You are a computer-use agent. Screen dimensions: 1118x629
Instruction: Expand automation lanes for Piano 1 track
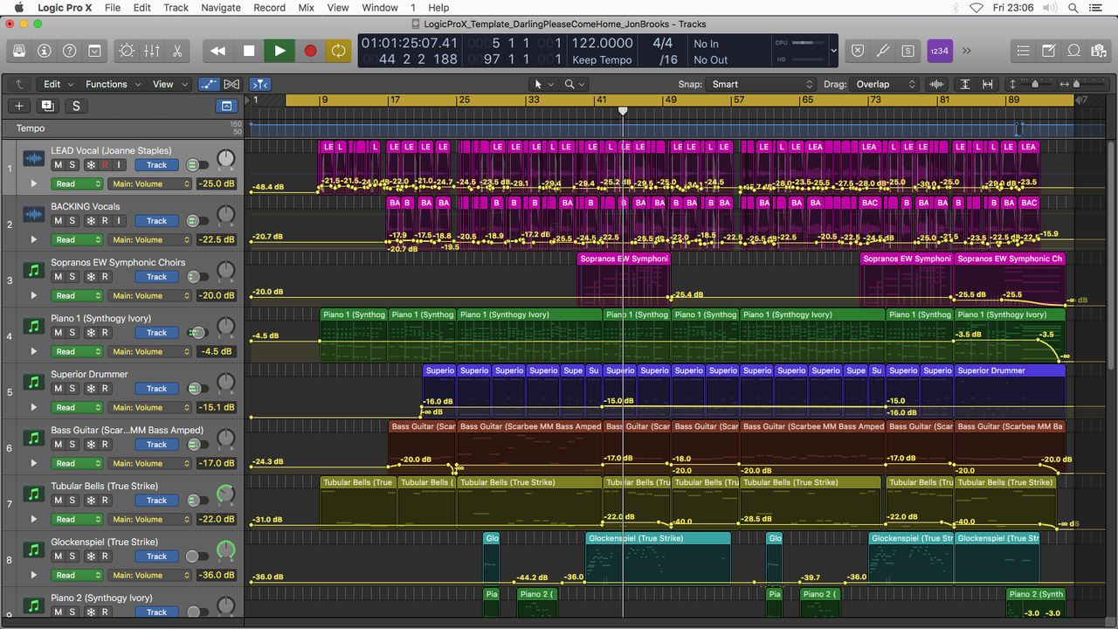[x=34, y=351]
